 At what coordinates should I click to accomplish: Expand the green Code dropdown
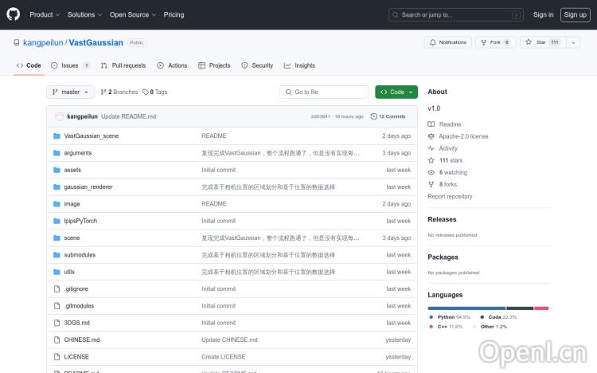[x=396, y=92]
